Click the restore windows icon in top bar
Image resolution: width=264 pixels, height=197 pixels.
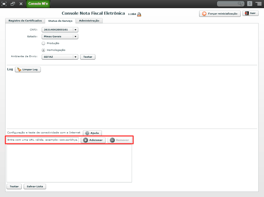13,4
